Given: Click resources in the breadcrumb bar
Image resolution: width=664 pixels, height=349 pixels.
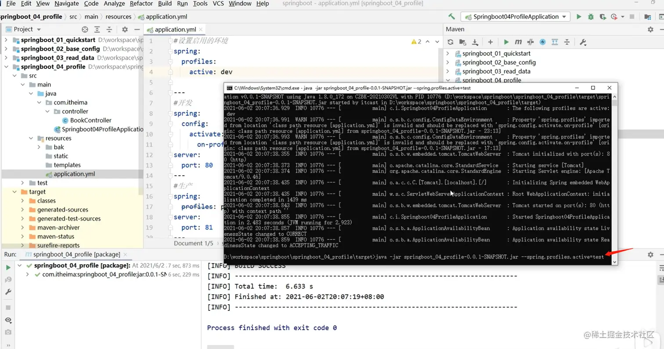Looking at the screenshot, I should (119, 16).
